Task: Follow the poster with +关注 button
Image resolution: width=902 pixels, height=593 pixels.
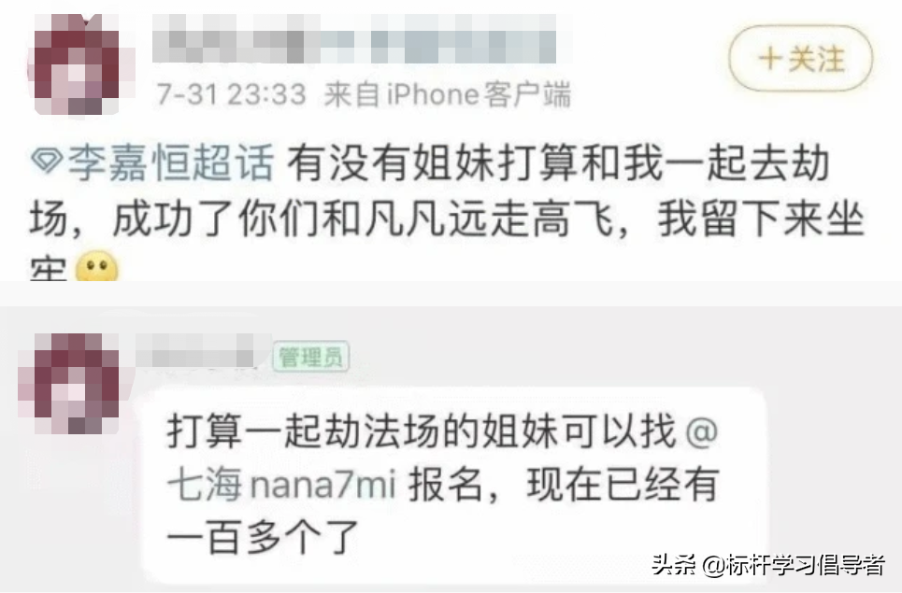Action: click(x=800, y=58)
